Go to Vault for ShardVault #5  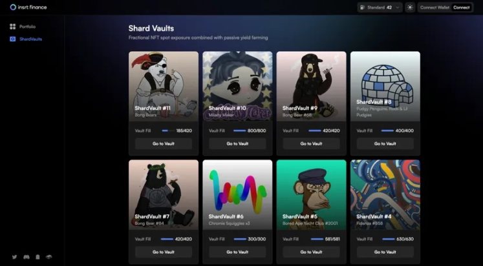[x=312, y=252]
